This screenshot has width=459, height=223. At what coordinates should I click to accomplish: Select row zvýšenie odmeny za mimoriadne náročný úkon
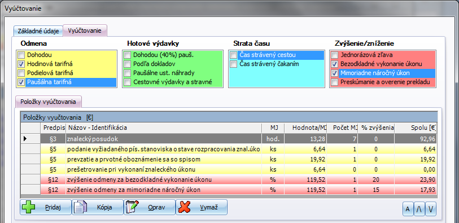229,190
